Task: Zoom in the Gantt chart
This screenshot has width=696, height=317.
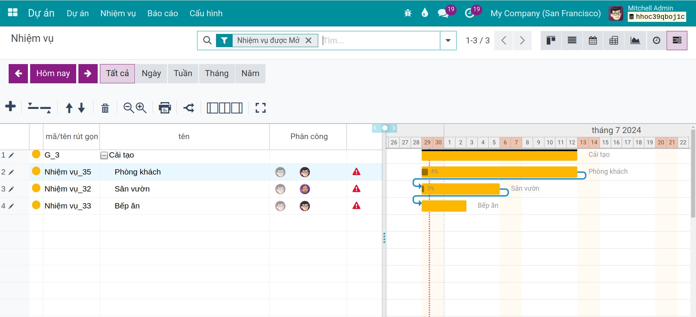Action: pos(141,108)
